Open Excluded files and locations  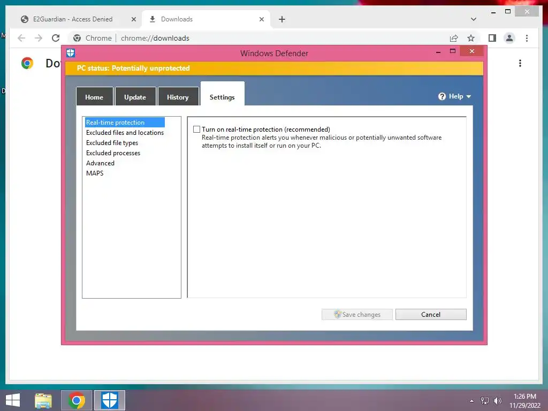point(125,133)
